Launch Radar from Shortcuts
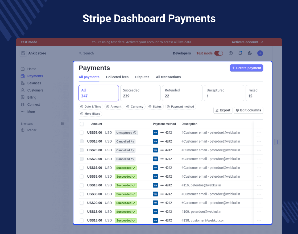This screenshot has height=234, width=298. pos(32,130)
